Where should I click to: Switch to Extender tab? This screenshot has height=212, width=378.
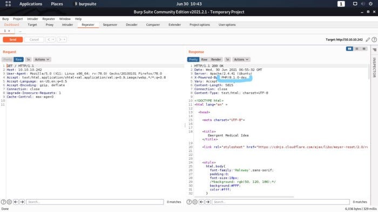[174, 25]
